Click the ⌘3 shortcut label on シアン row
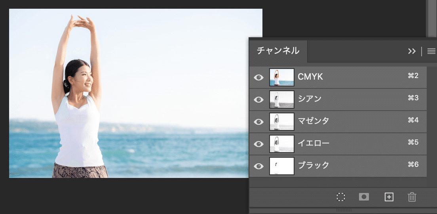This screenshot has height=214, width=437. pos(413,98)
